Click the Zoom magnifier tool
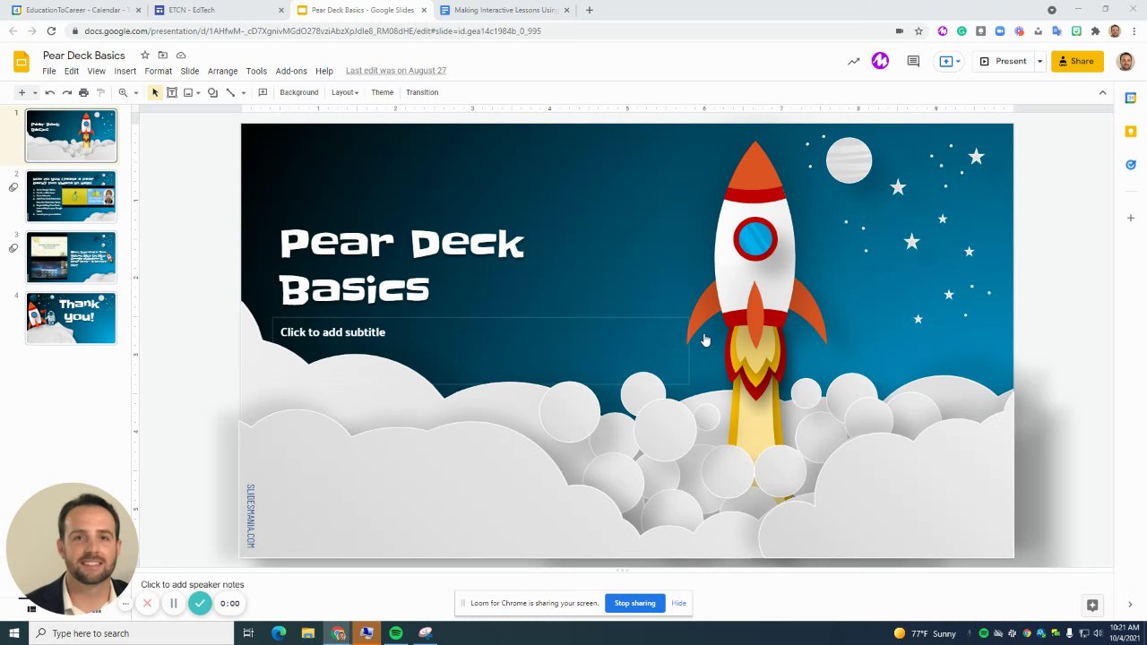This screenshot has height=645, width=1147. (x=123, y=92)
